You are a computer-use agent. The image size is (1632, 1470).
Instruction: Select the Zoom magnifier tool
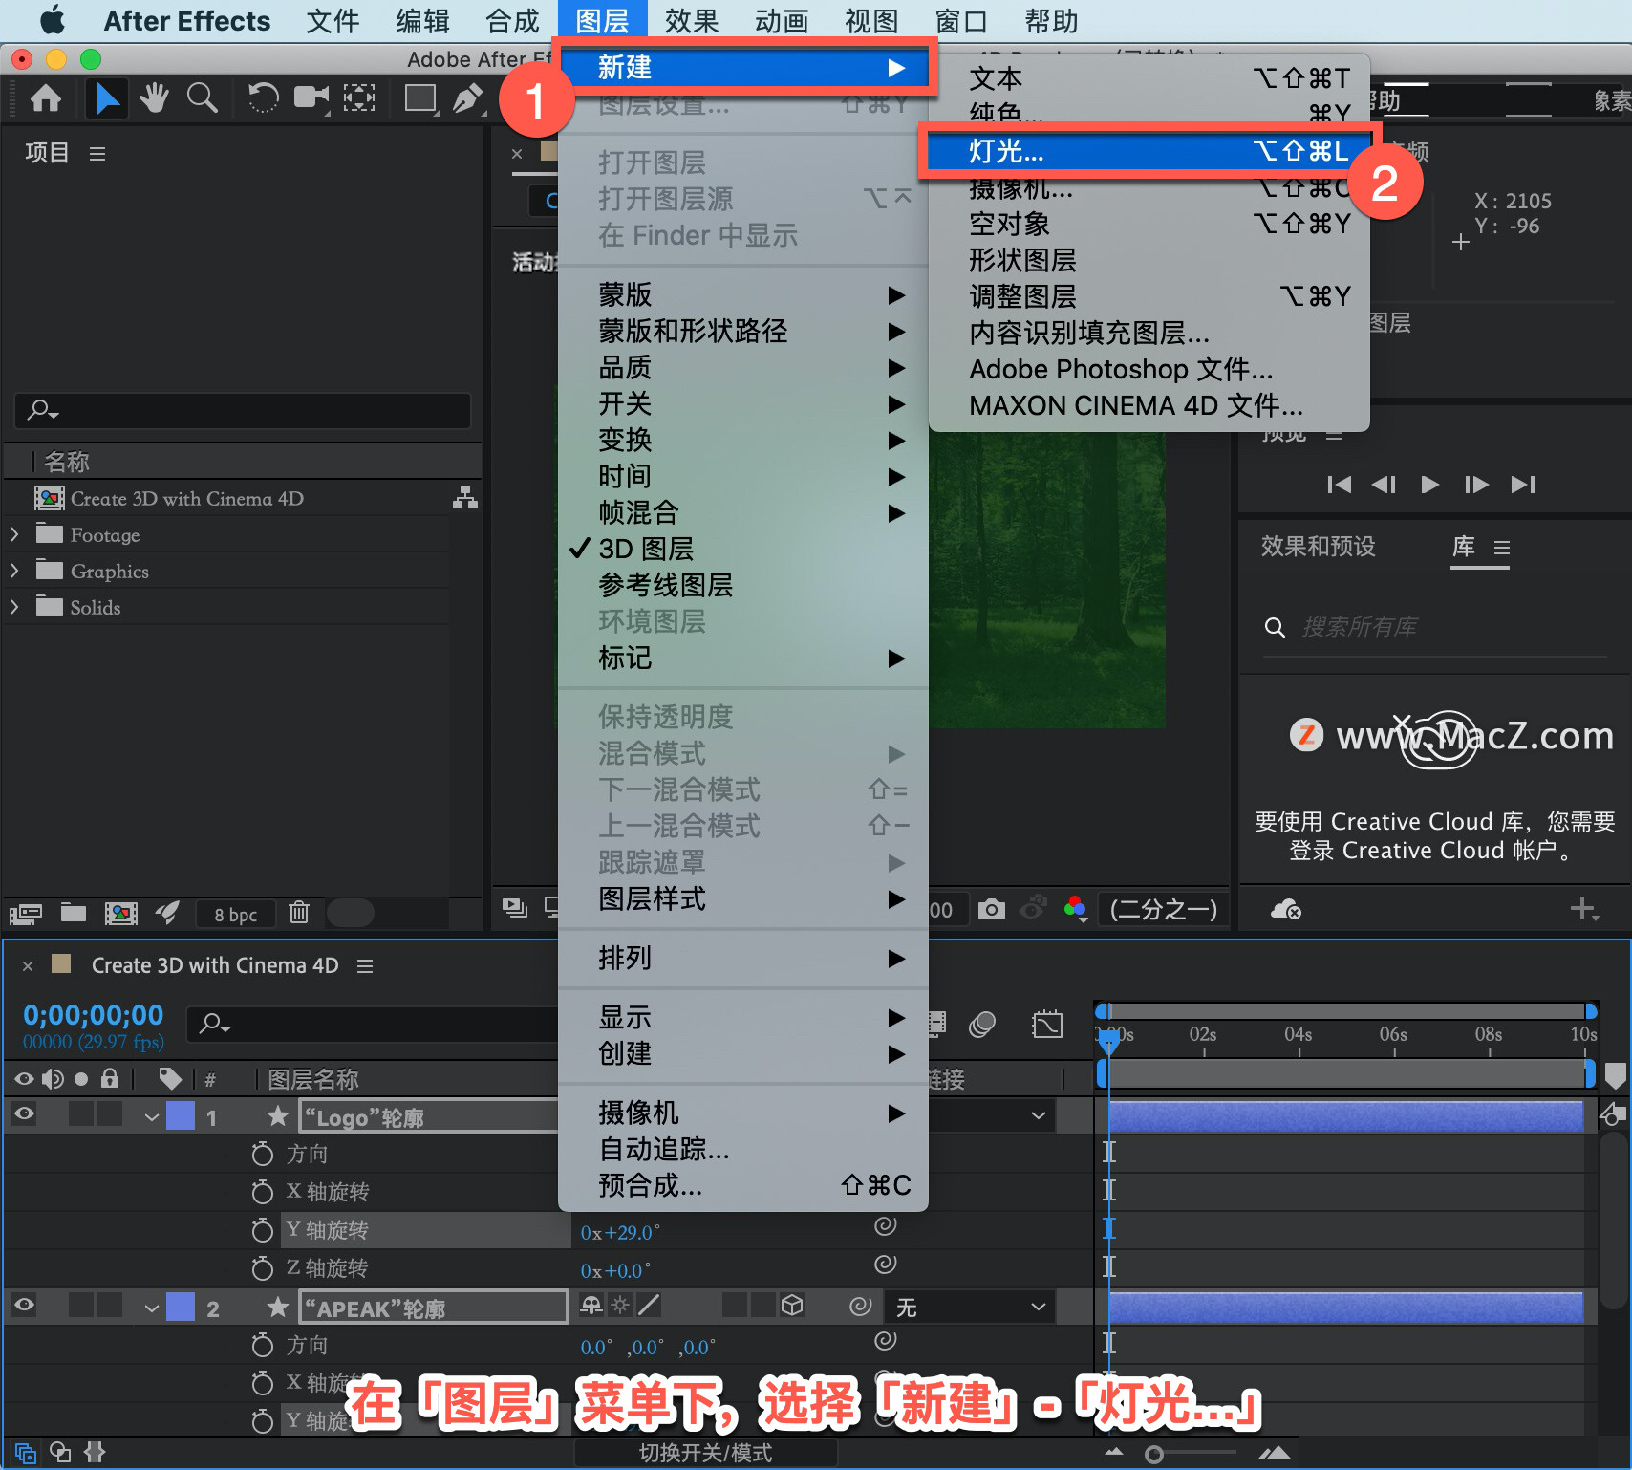[202, 97]
